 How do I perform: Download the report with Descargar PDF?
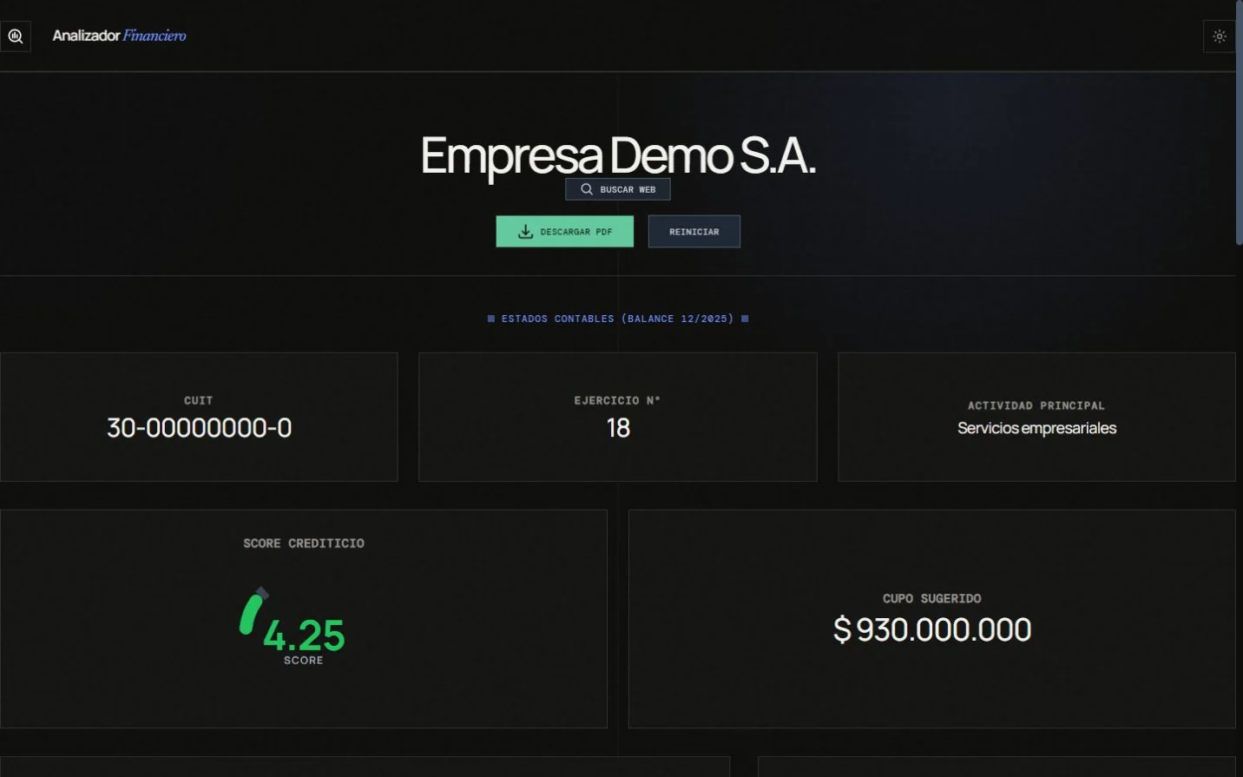[565, 232]
